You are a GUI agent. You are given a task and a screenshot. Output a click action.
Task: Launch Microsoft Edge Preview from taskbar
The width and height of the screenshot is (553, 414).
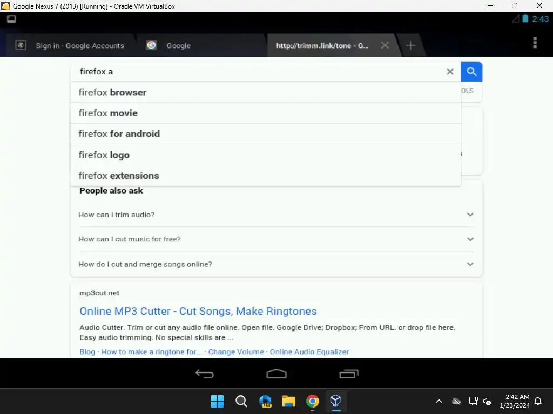265,401
